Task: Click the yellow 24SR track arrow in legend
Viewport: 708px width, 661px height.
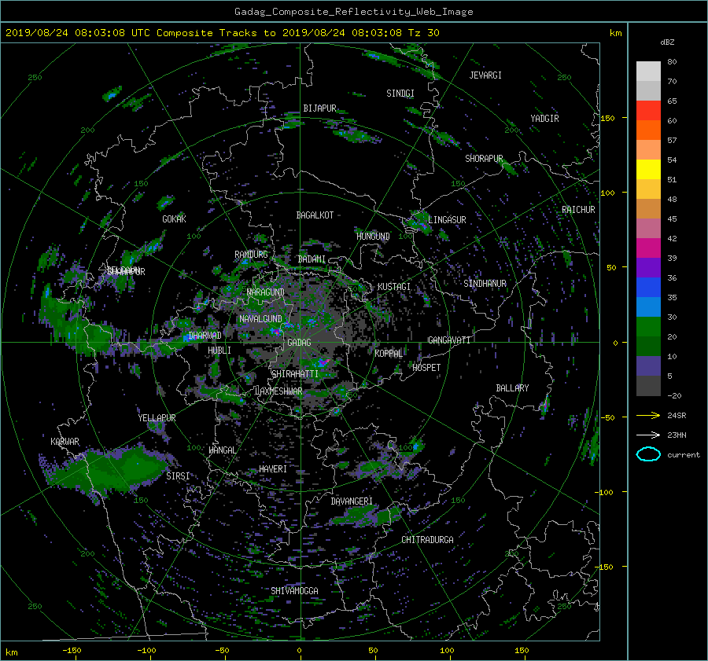Action: point(648,415)
